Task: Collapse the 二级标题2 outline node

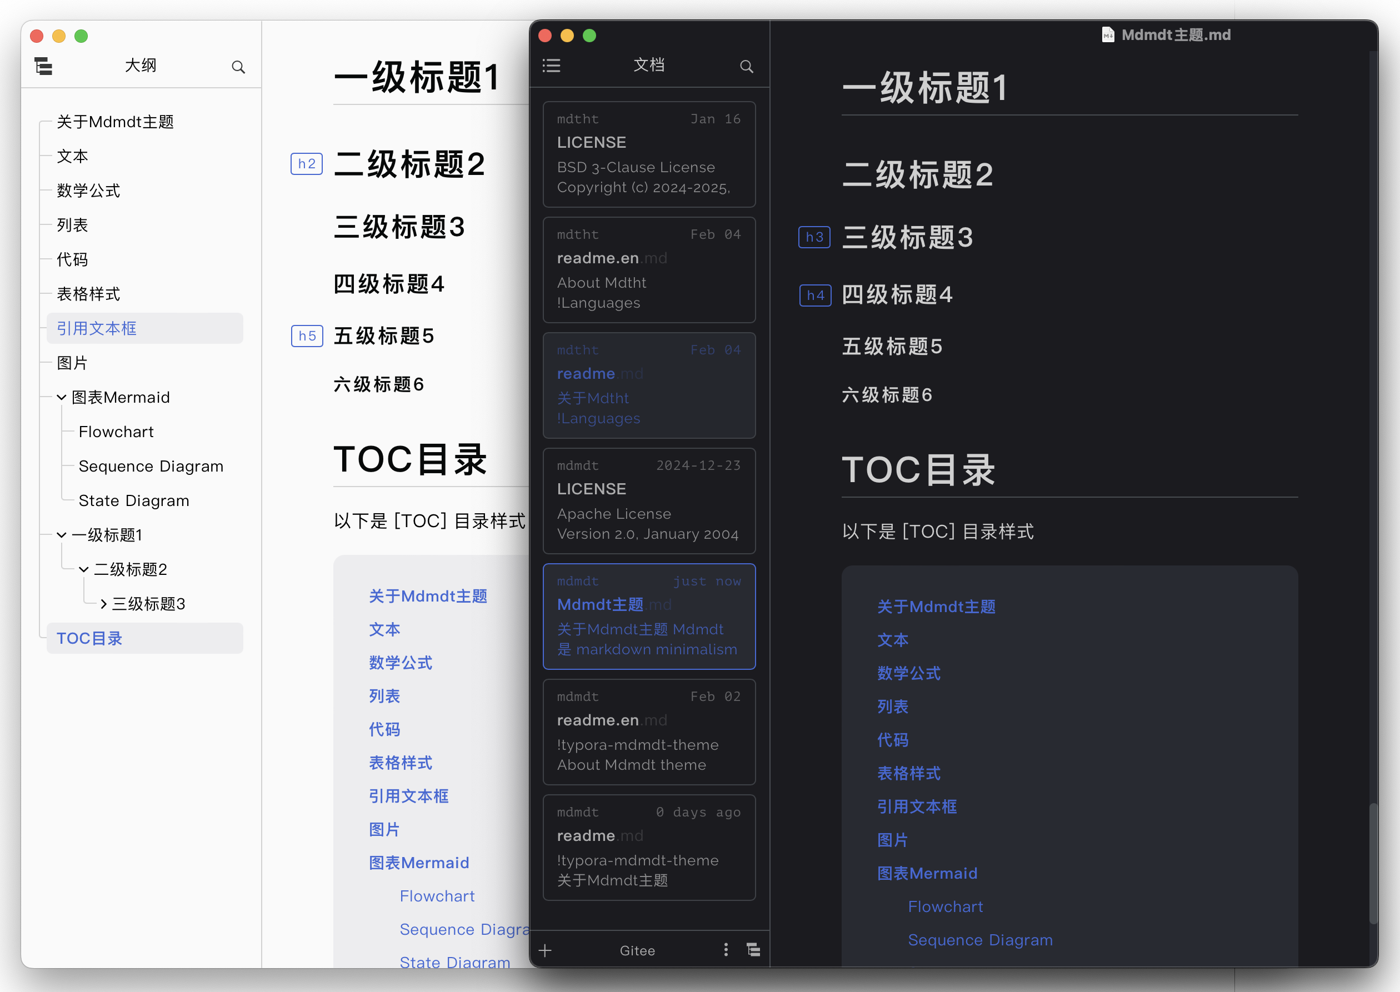Action: pos(84,570)
